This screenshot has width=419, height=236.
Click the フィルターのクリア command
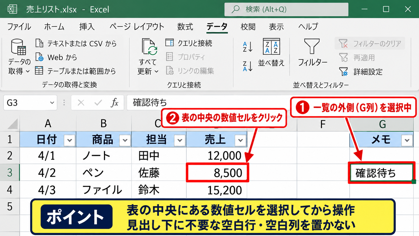pyautogui.click(x=370, y=44)
